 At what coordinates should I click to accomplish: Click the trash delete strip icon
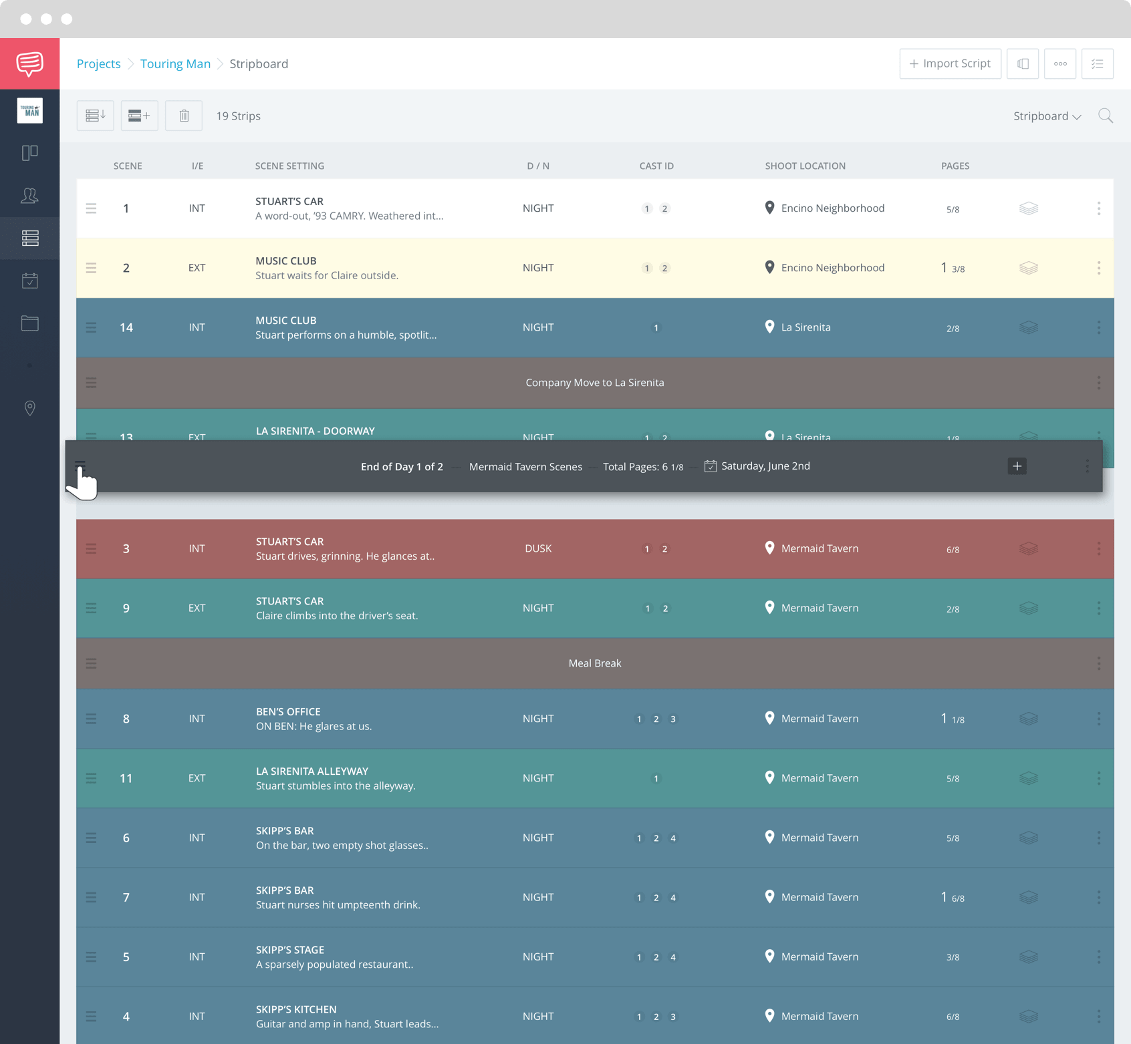pos(184,116)
